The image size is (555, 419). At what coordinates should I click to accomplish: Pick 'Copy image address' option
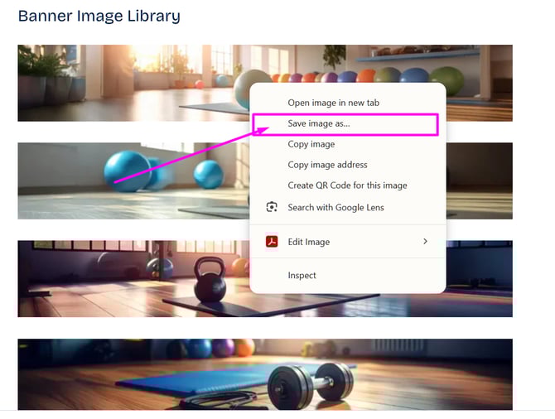click(327, 165)
